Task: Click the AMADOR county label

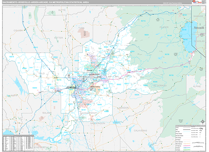Action: [x=124, y=108]
